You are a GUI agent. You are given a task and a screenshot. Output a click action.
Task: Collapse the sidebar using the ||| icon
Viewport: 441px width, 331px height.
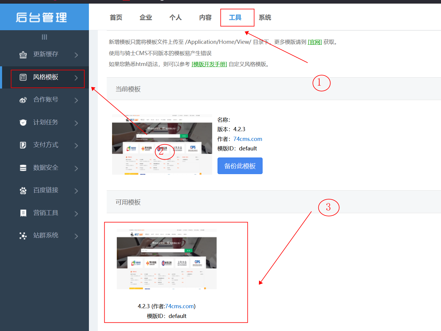point(44,37)
